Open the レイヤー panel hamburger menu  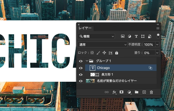pos(158,28)
